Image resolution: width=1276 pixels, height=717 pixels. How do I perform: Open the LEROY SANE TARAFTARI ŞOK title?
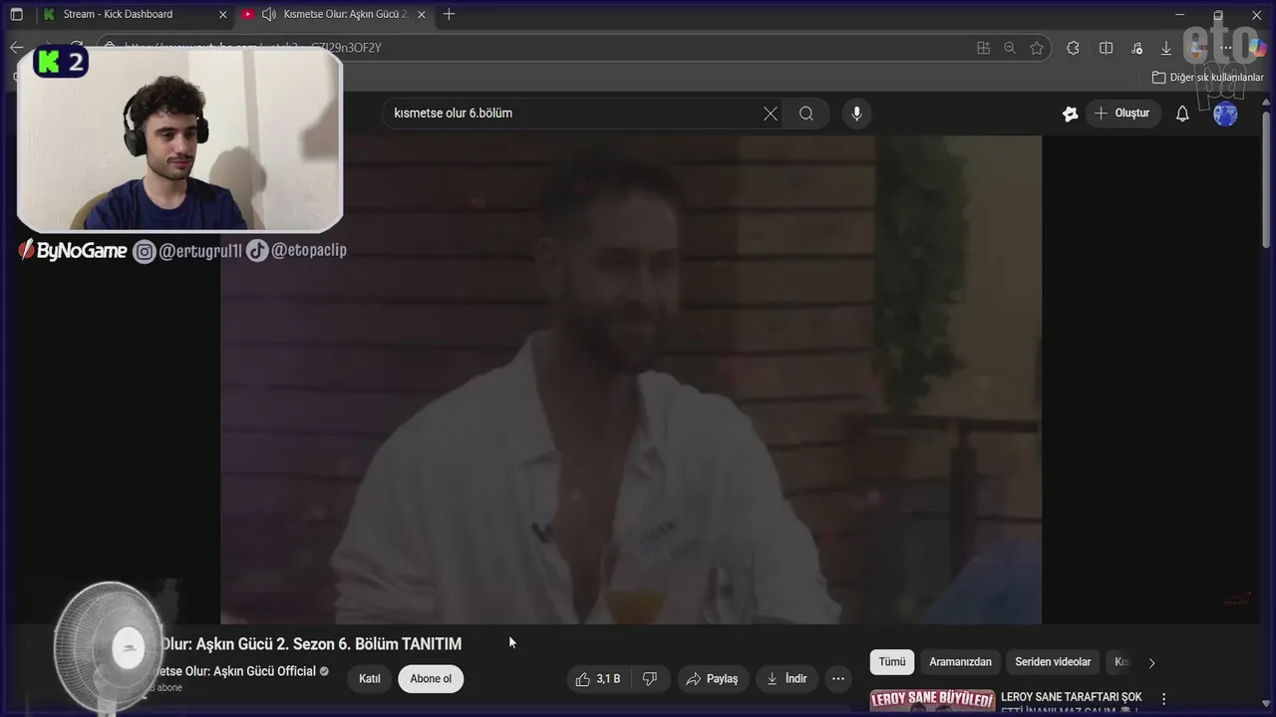click(1072, 697)
